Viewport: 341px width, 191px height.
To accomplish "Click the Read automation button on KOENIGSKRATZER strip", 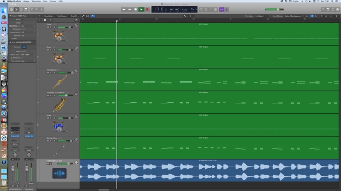I will click(x=15, y=150).
